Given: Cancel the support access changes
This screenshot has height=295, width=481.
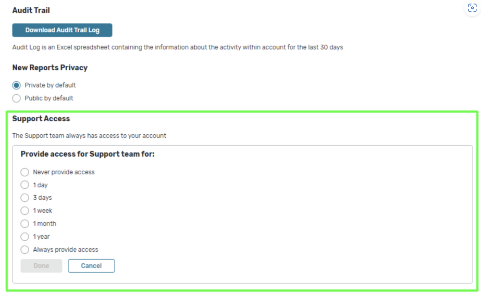Looking at the screenshot, I should [x=91, y=266].
